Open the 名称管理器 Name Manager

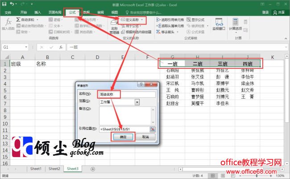pos(114,26)
